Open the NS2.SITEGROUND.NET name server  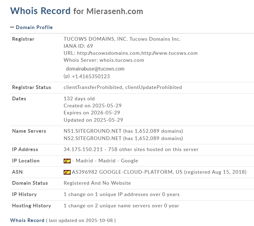coord(92,138)
